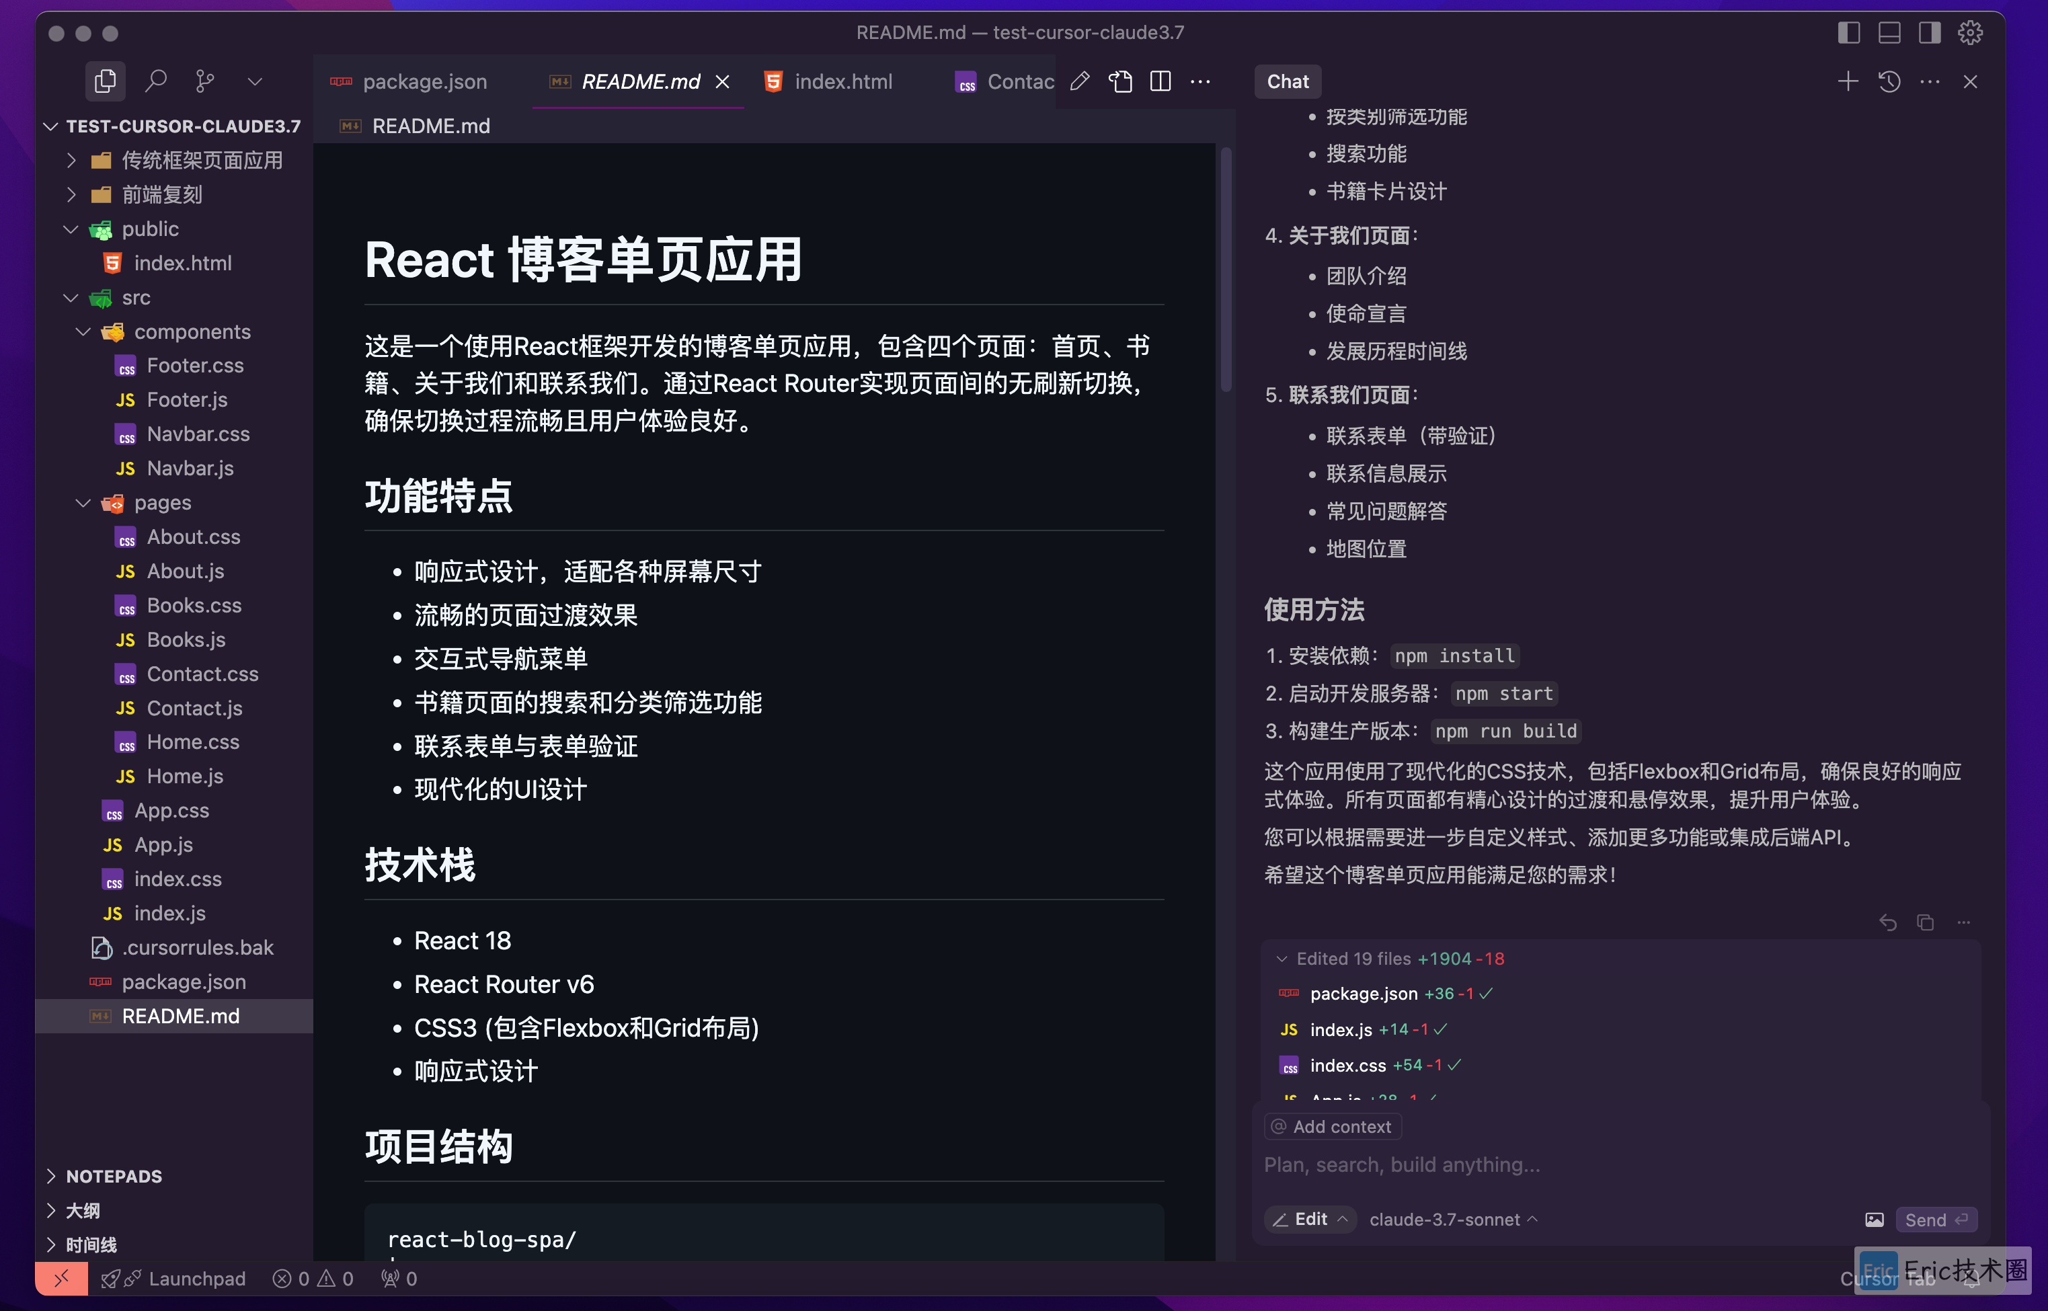The image size is (2048, 1311).
Task: Close the Chat panel
Action: pos(1970,82)
